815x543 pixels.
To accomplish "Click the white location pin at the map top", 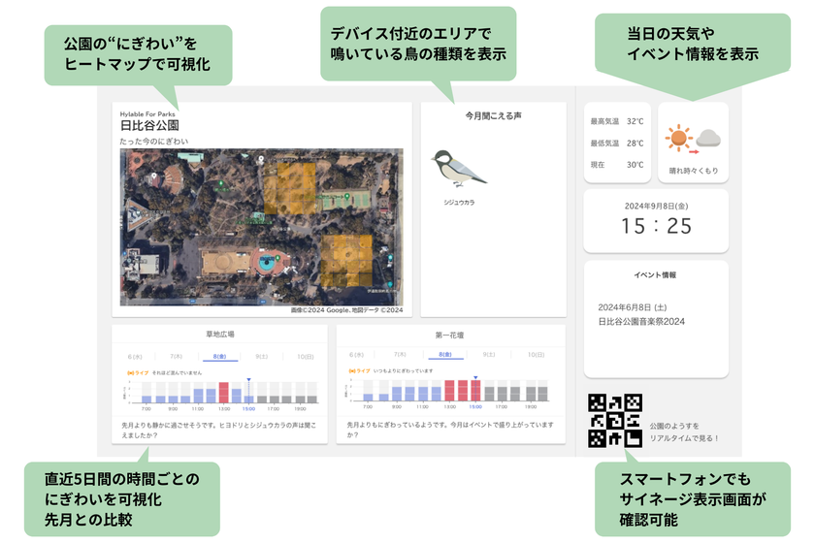I will click(x=261, y=160).
